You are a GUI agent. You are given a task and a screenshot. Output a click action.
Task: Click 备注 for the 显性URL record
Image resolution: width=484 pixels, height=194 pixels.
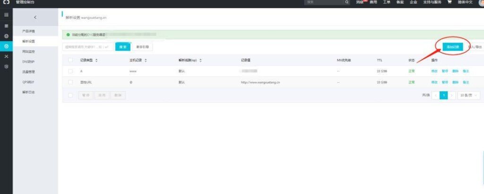466,82
